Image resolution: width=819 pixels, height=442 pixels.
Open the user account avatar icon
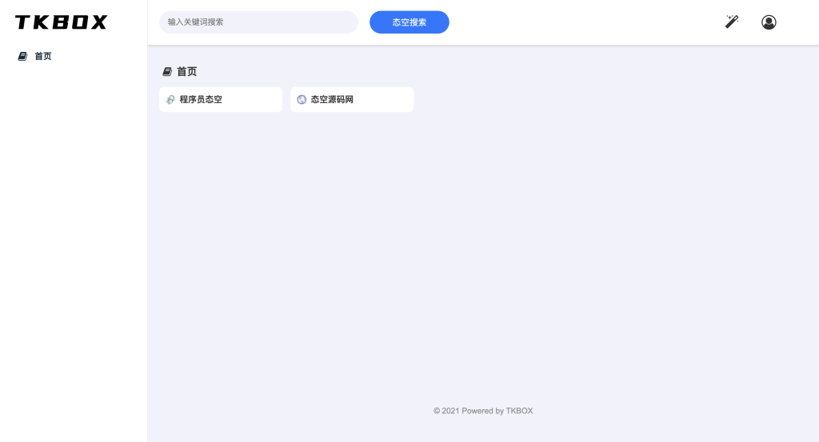[x=769, y=22]
